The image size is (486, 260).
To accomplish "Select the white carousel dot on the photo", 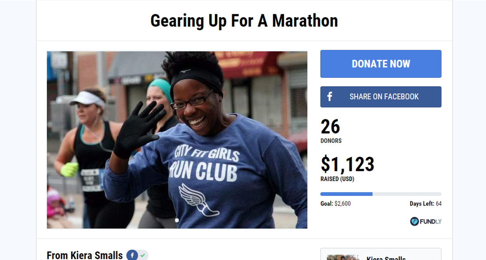I will tap(177, 220).
